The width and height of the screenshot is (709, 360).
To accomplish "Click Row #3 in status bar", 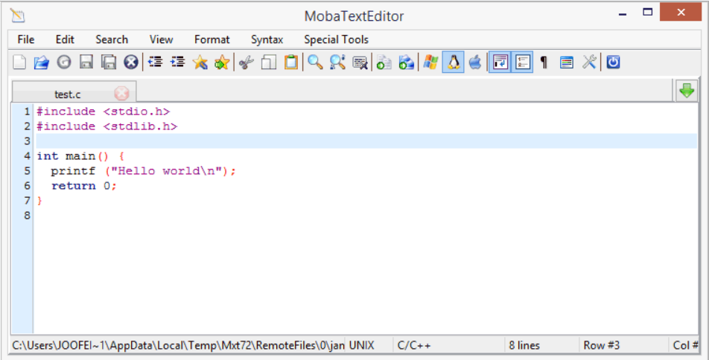I will point(602,346).
